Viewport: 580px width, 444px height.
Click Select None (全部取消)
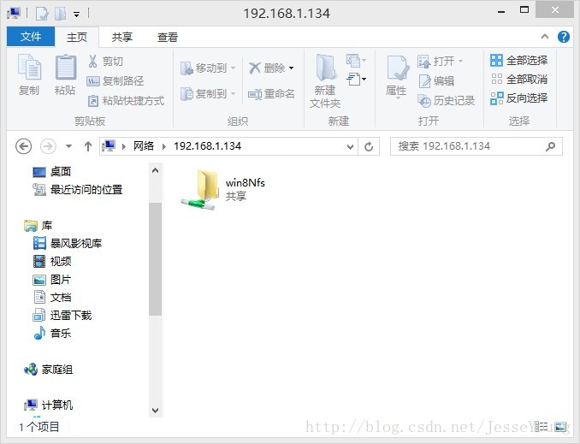pos(518,79)
